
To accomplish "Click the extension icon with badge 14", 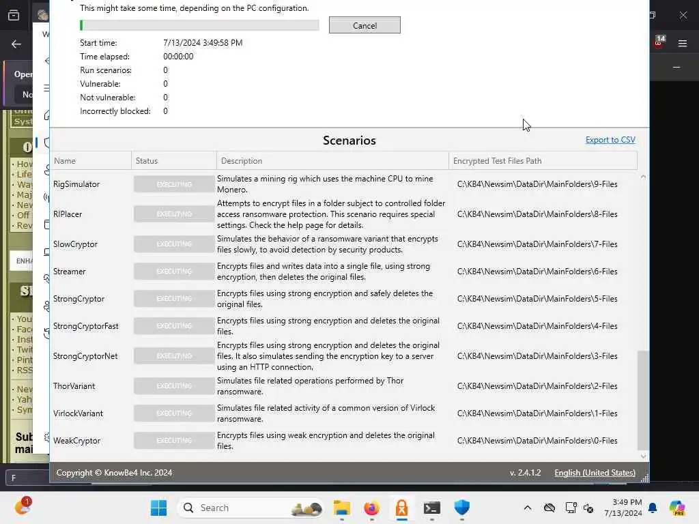I will coord(659,41).
